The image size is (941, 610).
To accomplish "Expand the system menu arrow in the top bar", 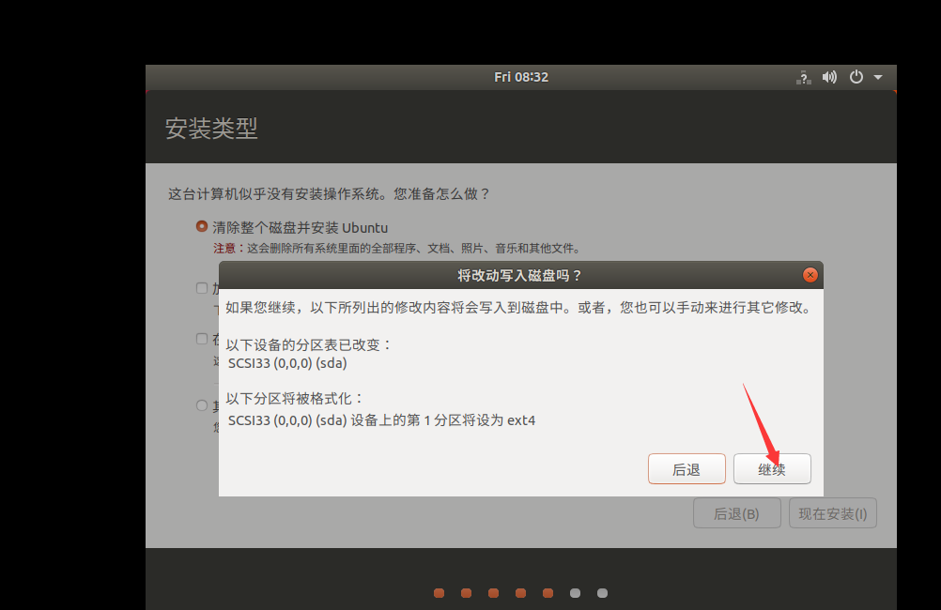I will click(x=878, y=77).
